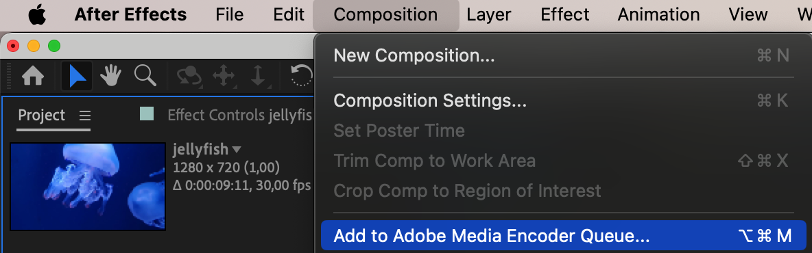The image size is (812, 253).
Task: Open the Effect menu
Action: (x=565, y=14)
